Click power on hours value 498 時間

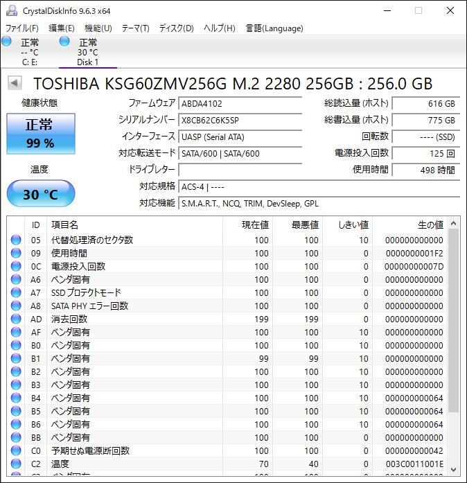click(x=425, y=170)
